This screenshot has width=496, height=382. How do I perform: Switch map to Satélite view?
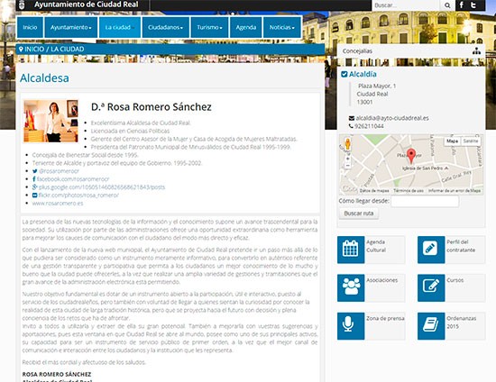(x=471, y=141)
